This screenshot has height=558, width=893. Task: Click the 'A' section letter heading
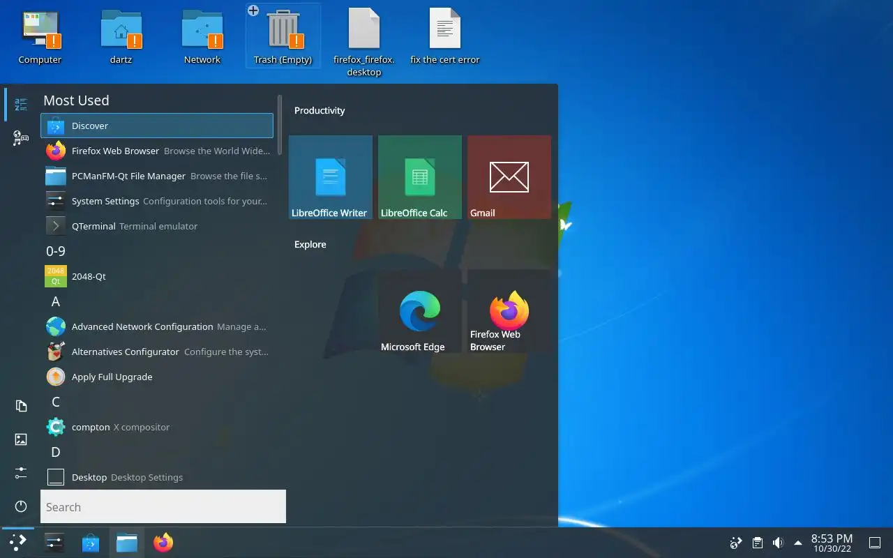56,301
